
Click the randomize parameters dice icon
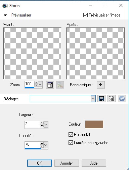112,99
